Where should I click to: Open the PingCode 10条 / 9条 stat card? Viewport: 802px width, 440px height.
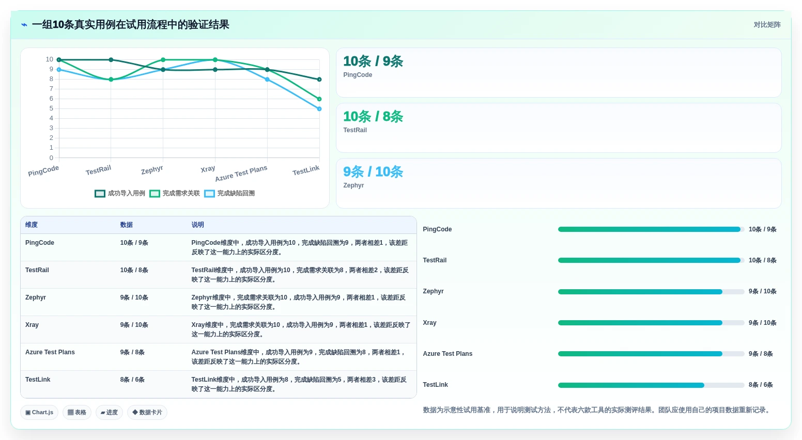(x=559, y=73)
